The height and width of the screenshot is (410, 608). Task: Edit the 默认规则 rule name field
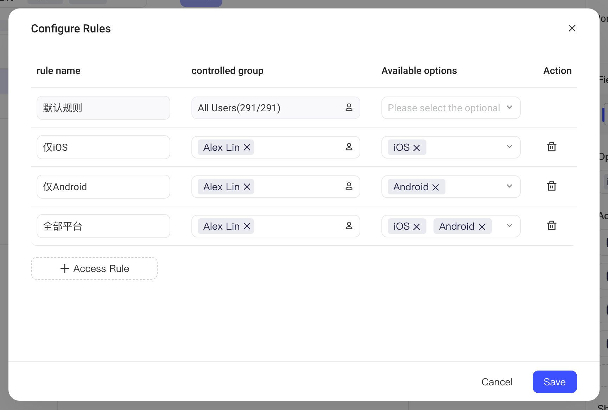coord(103,108)
